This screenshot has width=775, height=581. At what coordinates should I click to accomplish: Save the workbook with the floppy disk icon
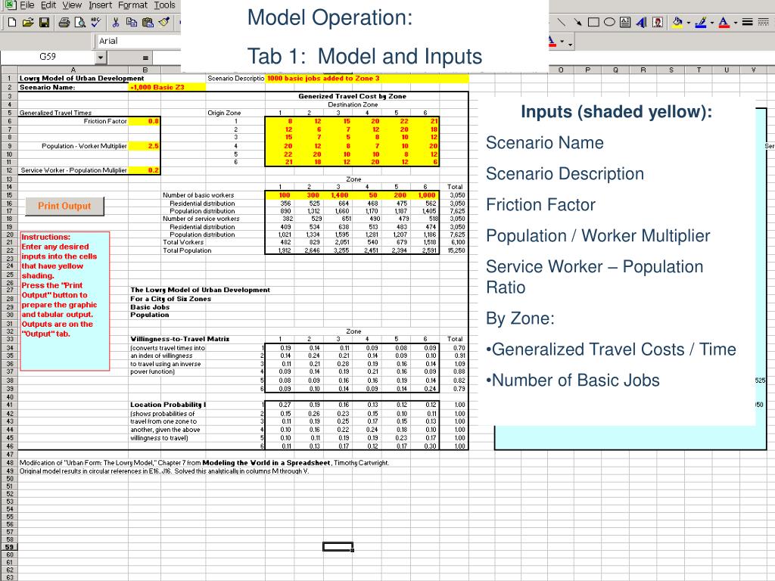pos(45,22)
